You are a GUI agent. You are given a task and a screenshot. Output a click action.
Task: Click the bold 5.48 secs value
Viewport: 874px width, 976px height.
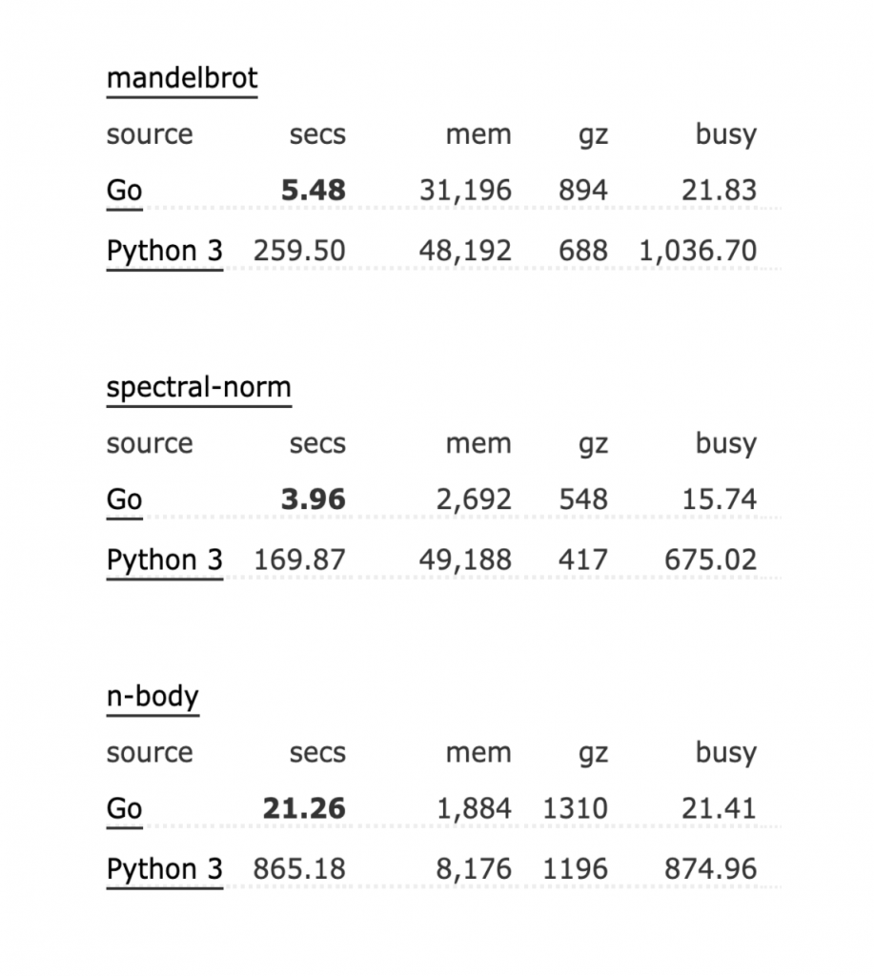314,191
